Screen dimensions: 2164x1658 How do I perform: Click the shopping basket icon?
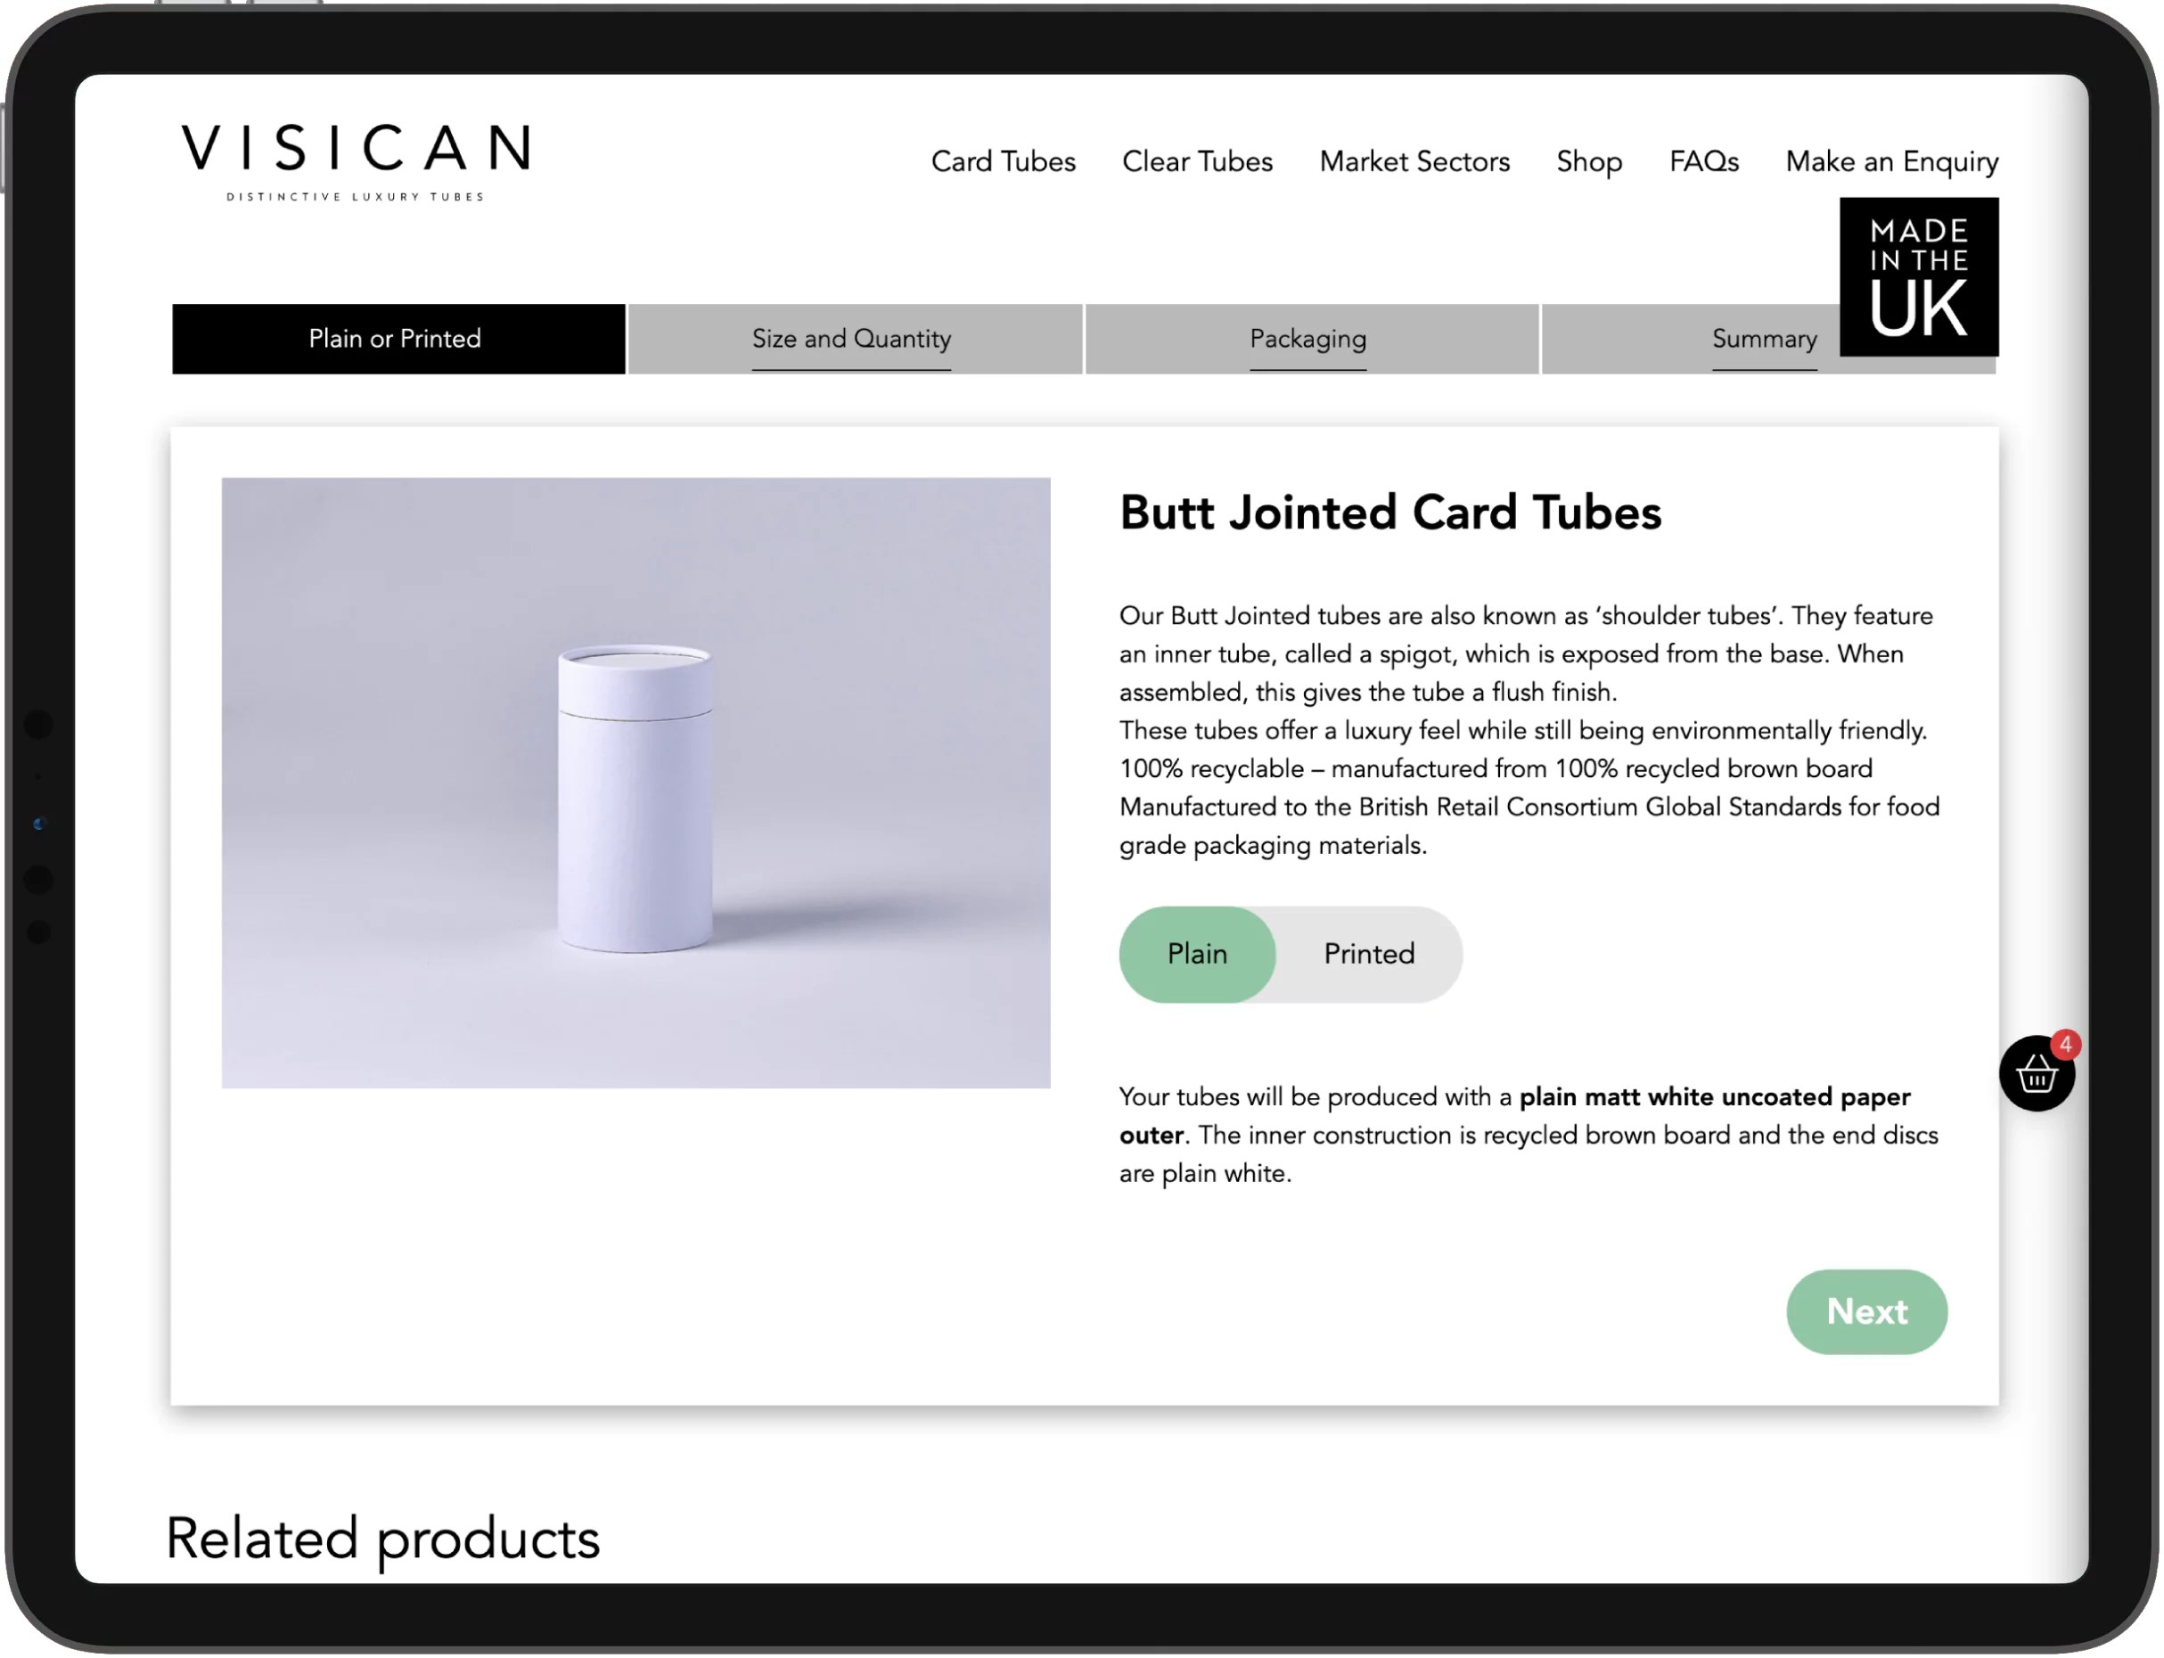[2033, 1074]
